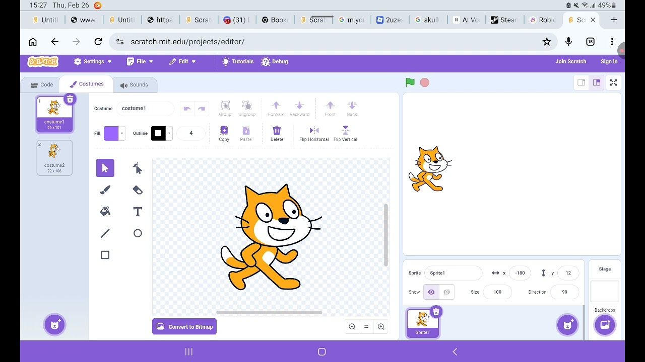Viewport: 645px width, 362px height.
Task: Delete Sprite1 using its trash icon
Action: click(436, 312)
